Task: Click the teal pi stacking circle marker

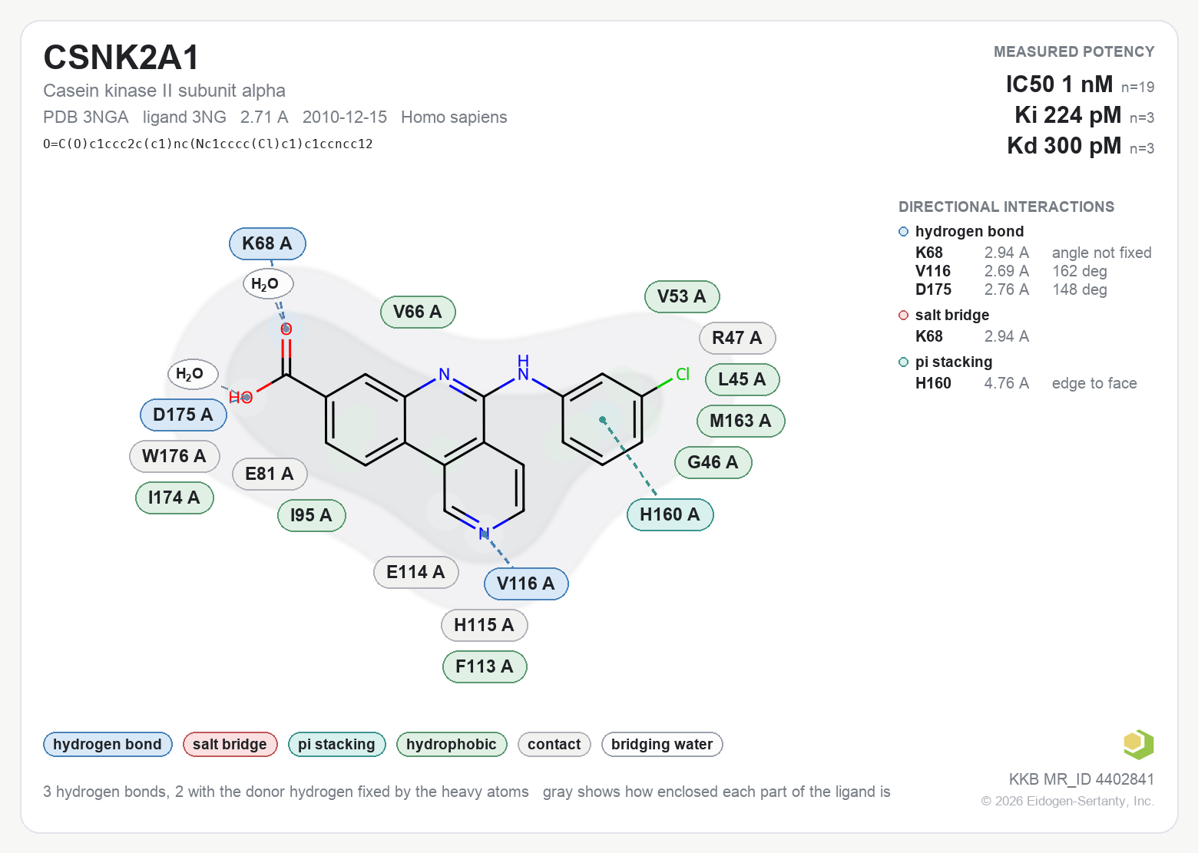Action: click(904, 362)
